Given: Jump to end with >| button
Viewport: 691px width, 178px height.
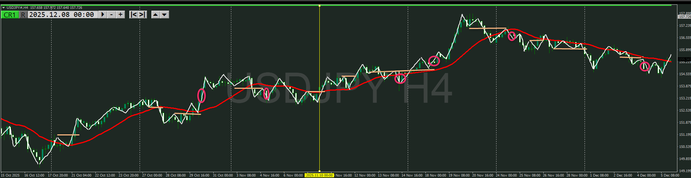Looking at the screenshot, I should click(x=143, y=15).
